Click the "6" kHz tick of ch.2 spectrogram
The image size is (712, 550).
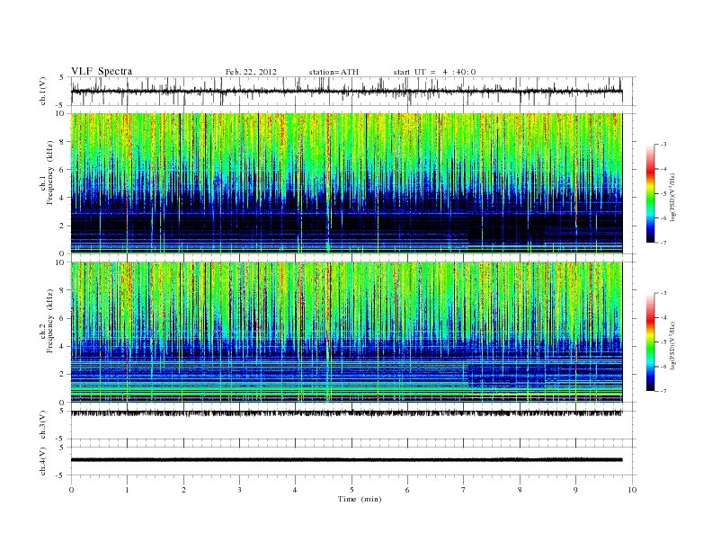tap(63, 318)
